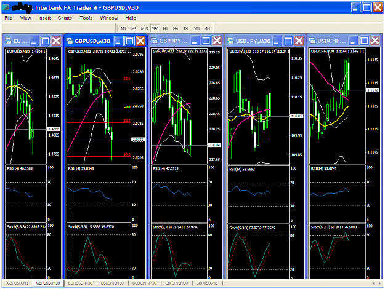This screenshot has height=289, width=385.
Task: Maximize the Interbank FX Trader main window
Action: pyautogui.click(x=367, y=7)
